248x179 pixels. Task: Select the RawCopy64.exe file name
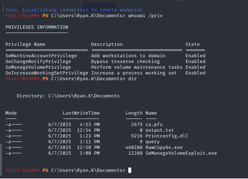coord(164,147)
